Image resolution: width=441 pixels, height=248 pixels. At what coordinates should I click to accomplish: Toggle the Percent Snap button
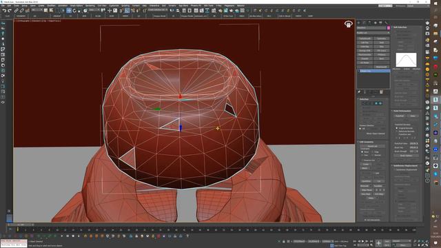tap(133, 11)
